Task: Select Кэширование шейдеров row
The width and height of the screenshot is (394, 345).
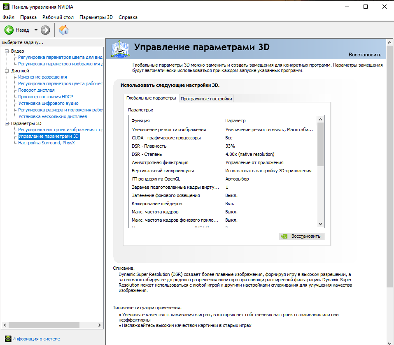Action: [223, 204]
